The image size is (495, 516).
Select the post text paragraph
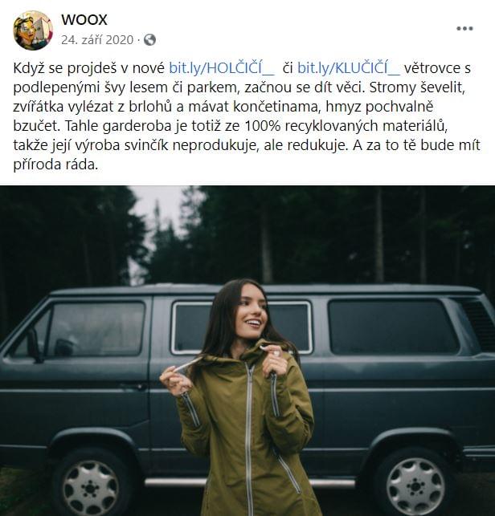tap(247, 116)
